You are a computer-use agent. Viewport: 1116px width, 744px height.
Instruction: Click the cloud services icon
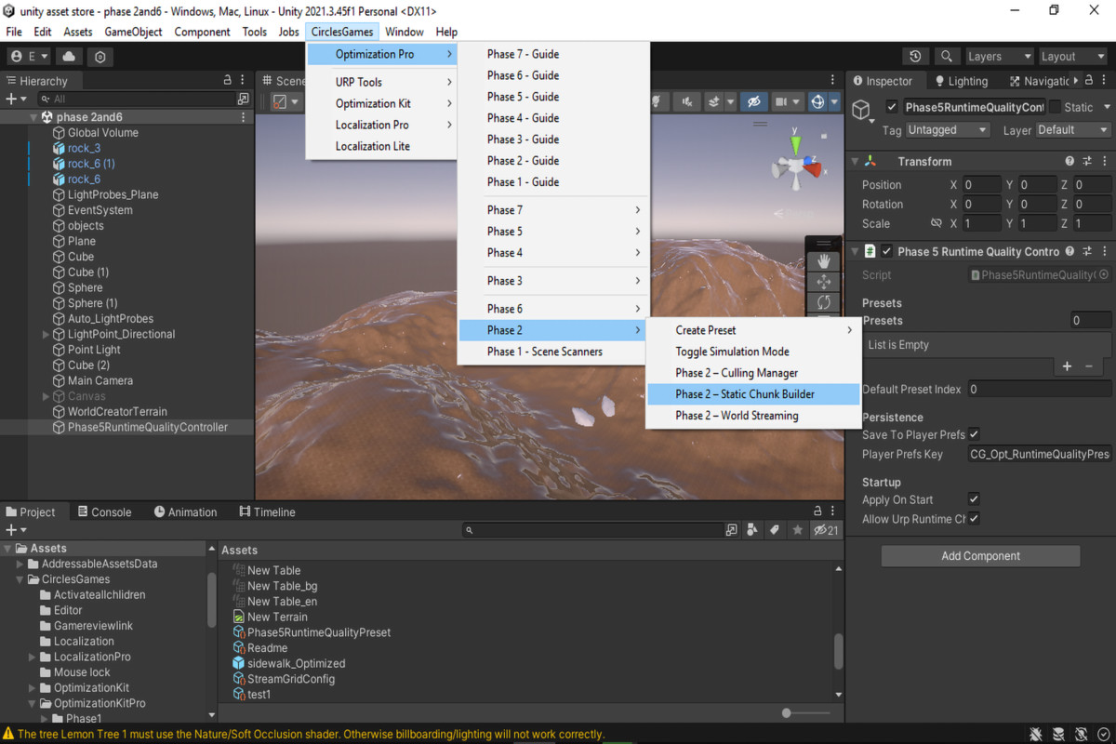(70, 57)
